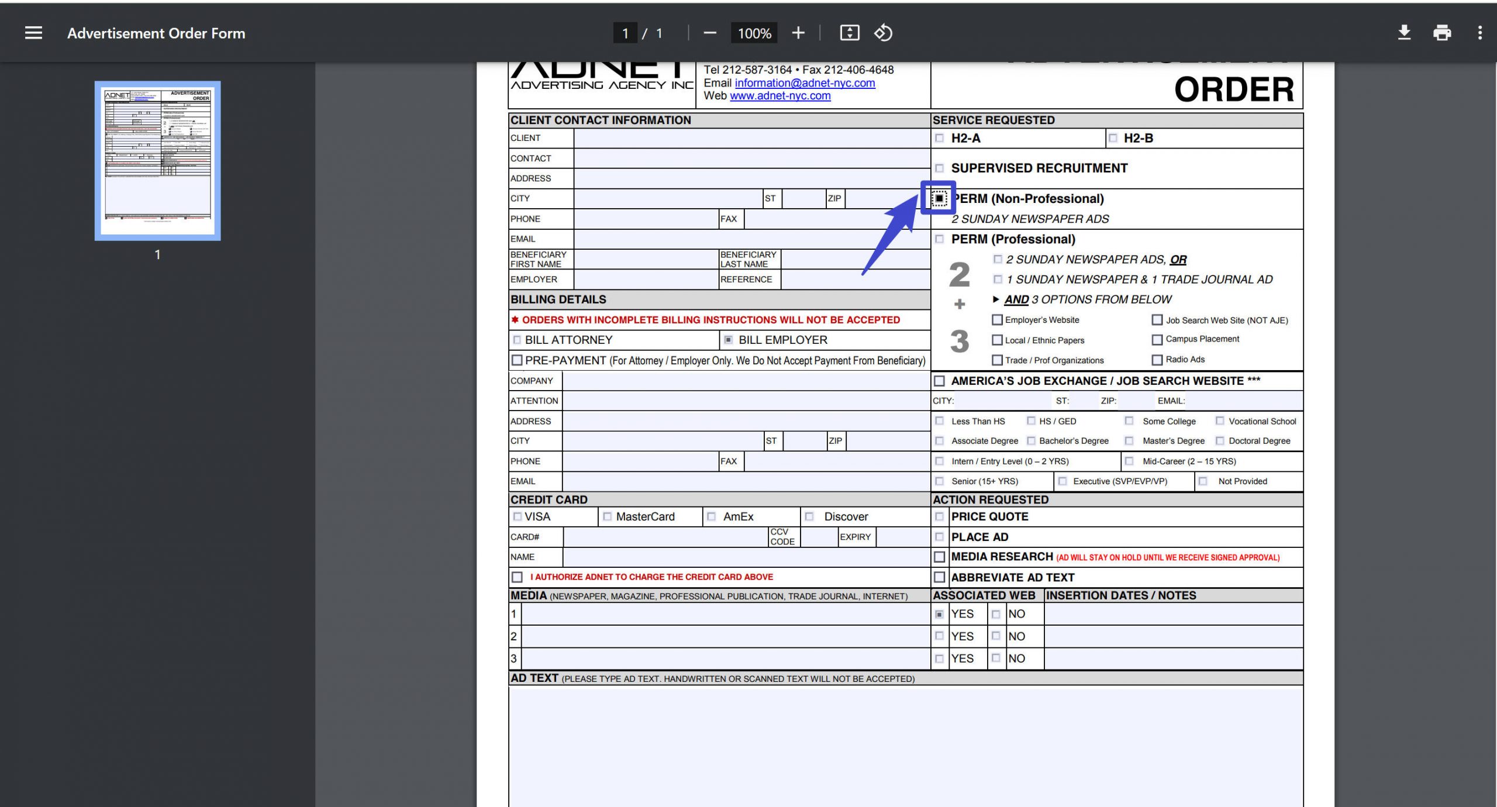Select the PRE-PAYMENT option
Viewport: 1497px width, 807px height.
[517, 360]
